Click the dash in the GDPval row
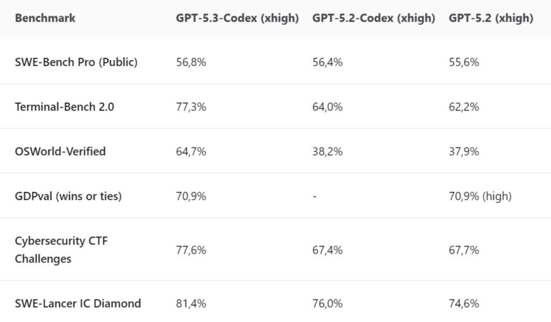Viewport: 551px width, 322px height. tap(315, 196)
